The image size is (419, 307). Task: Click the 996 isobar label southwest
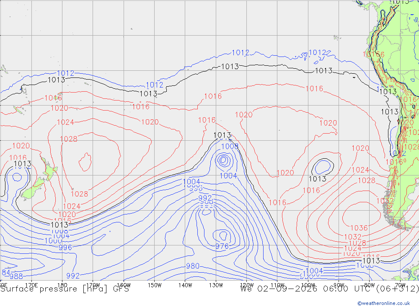(65, 248)
